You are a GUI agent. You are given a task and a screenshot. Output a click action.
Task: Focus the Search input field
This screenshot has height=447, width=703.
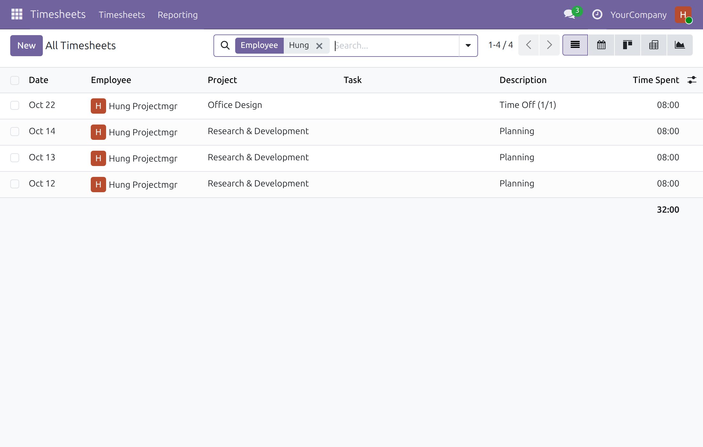point(396,46)
